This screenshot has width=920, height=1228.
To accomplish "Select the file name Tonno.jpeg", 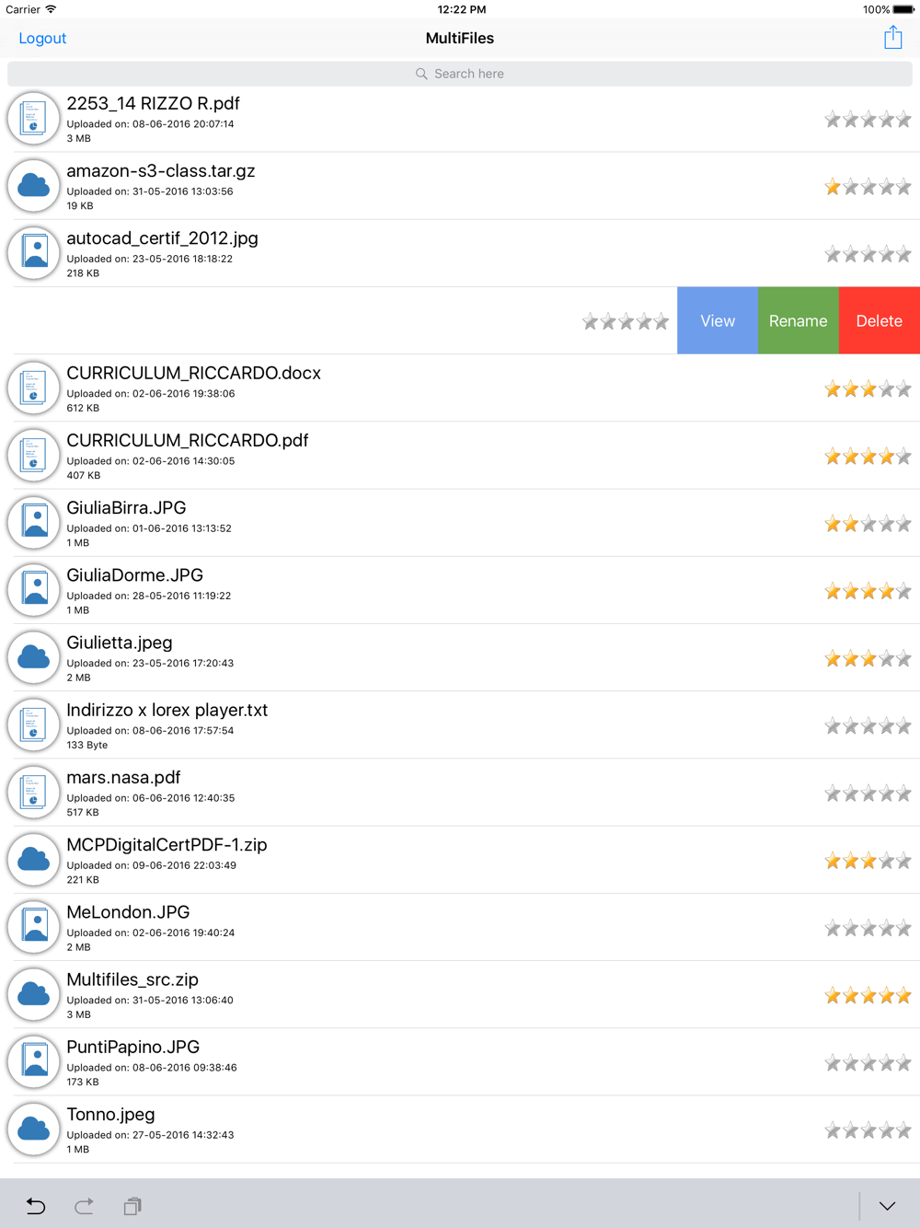I will (x=110, y=1115).
